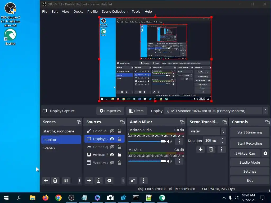271x203 pixels.
Task: Click Start Streaming button
Action: point(250,132)
